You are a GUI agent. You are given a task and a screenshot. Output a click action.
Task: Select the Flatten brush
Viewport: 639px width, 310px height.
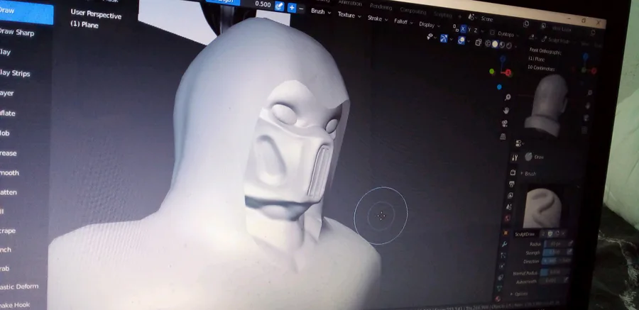point(9,192)
